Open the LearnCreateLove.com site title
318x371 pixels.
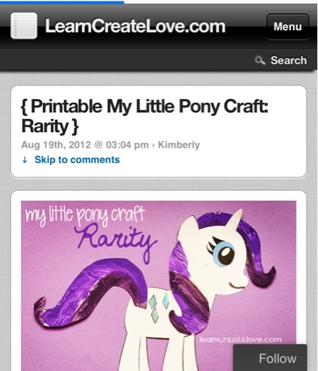pyautogui.click(x=135, y=26)
